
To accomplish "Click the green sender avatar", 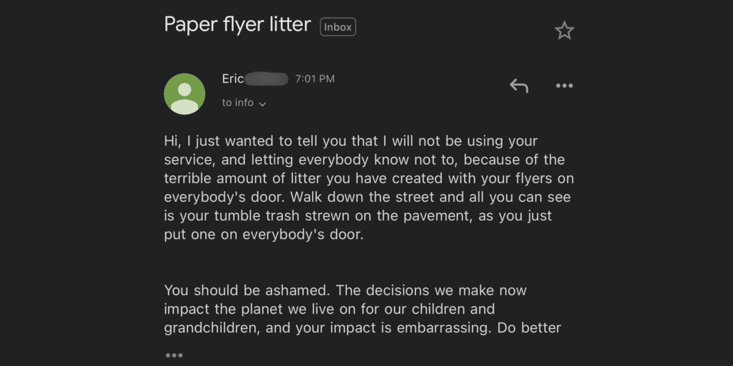I will click(184, 94).
